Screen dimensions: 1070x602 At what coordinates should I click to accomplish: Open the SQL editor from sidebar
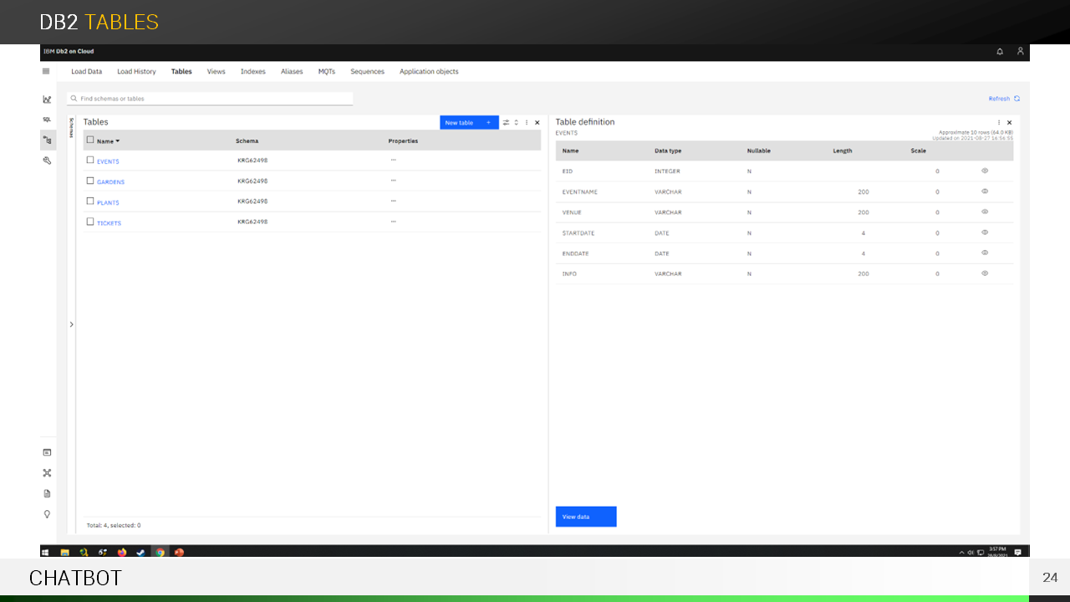click(47, 120)
